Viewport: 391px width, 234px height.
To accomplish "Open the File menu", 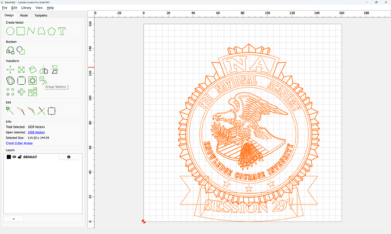I will tap(5, 8).
